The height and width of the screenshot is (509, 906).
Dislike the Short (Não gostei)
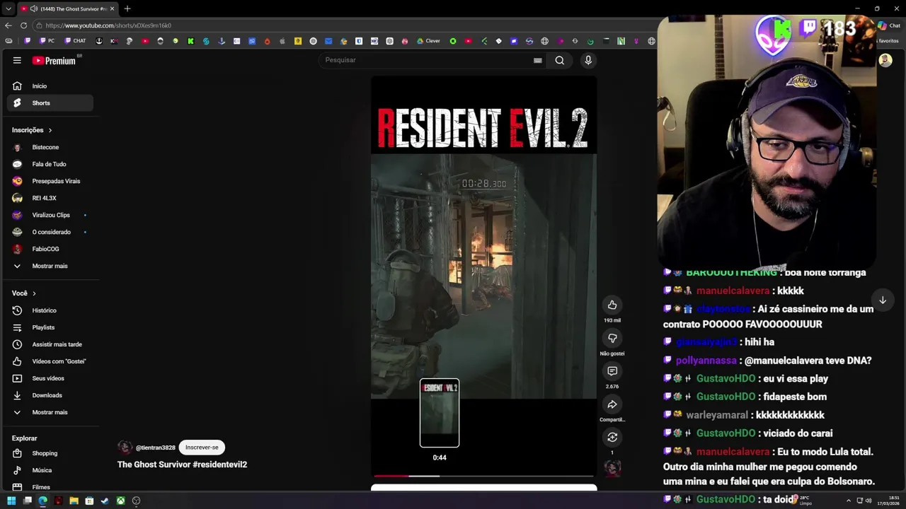[x=612, y=338]
